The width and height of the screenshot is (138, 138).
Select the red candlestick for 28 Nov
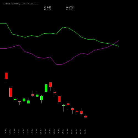68,104
